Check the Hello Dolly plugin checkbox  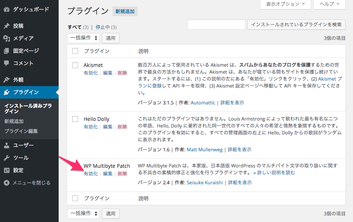coord(75,119)
